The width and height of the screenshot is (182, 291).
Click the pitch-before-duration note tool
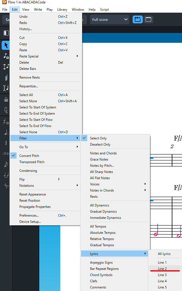click(x=6, y=66)
